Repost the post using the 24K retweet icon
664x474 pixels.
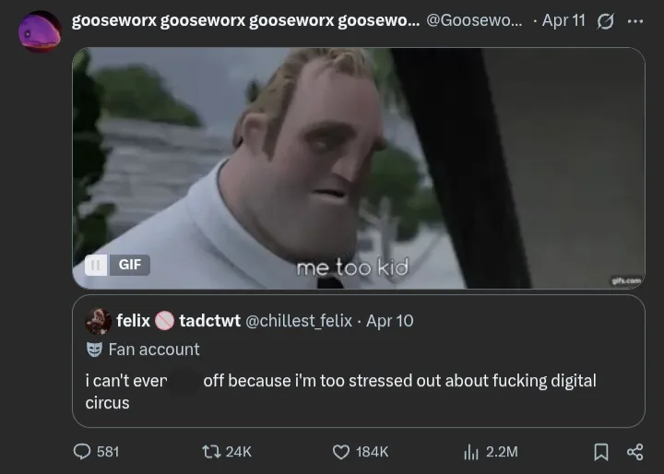pyautogui.click(x=210, y=452)
